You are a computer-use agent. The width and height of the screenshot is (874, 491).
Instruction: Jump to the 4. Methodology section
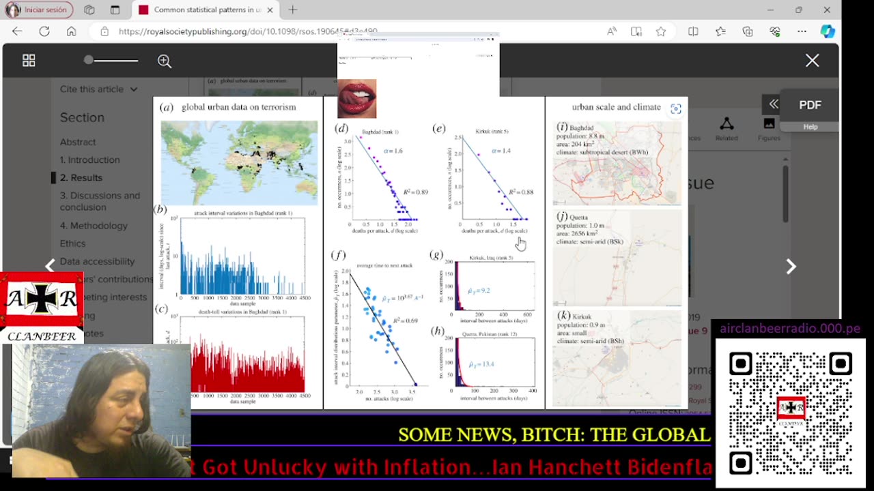coord(94,226)
